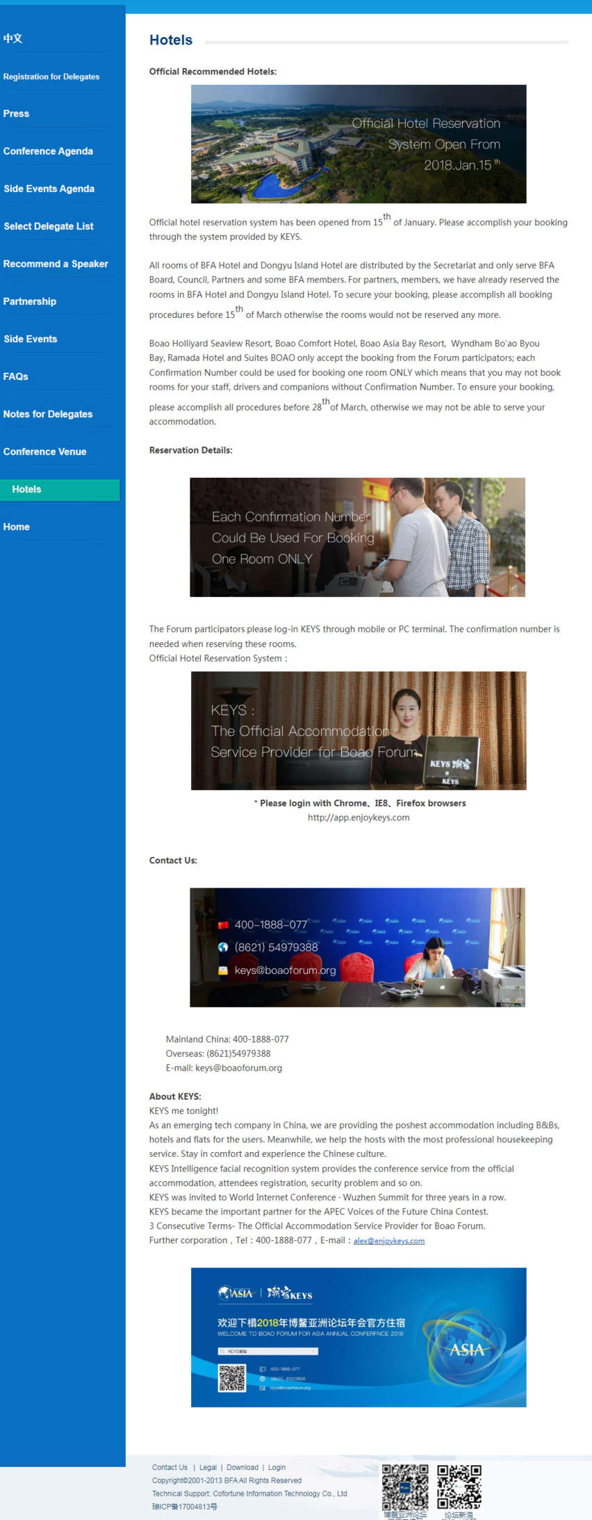The height and width of the screenshot is (1520, 592).
Task: Open Registration for Delegates page
Action: click(51, 77)
